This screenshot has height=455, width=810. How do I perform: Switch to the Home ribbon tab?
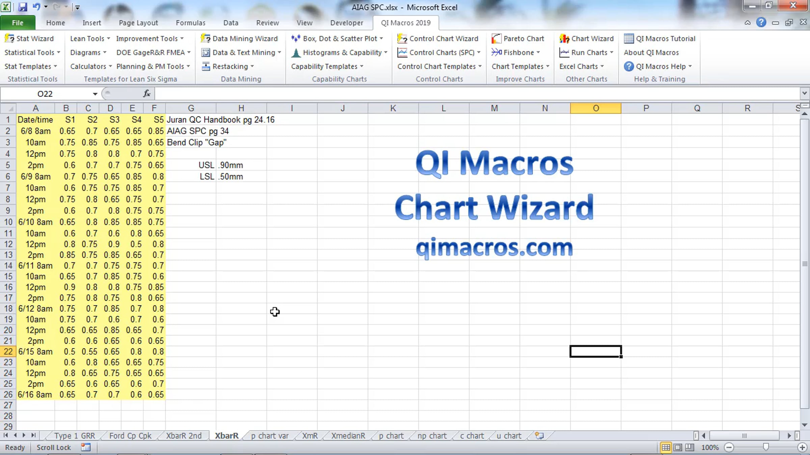point(56,23)
